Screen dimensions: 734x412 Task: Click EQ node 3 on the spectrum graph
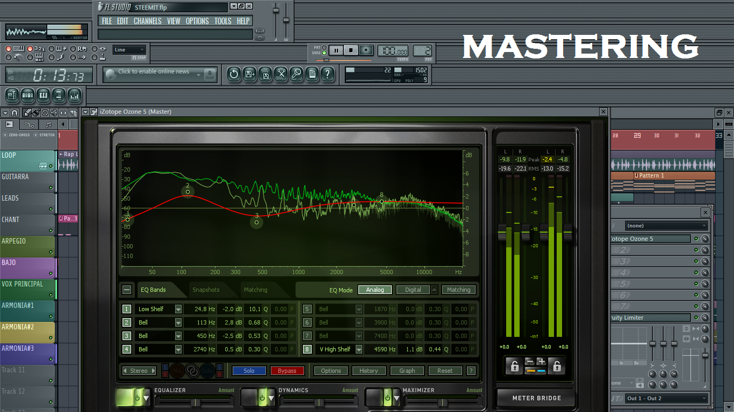point(257,222)
